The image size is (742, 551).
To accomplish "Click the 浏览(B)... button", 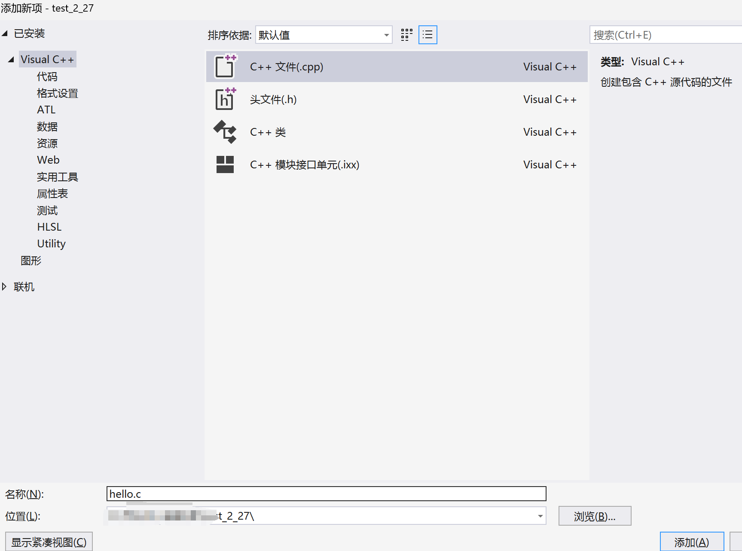I will click(x=595, y=516).
